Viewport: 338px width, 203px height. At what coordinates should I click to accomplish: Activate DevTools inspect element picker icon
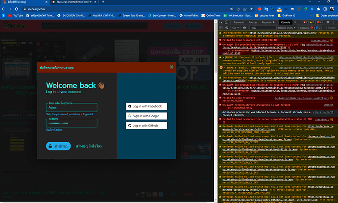point(221,22)
